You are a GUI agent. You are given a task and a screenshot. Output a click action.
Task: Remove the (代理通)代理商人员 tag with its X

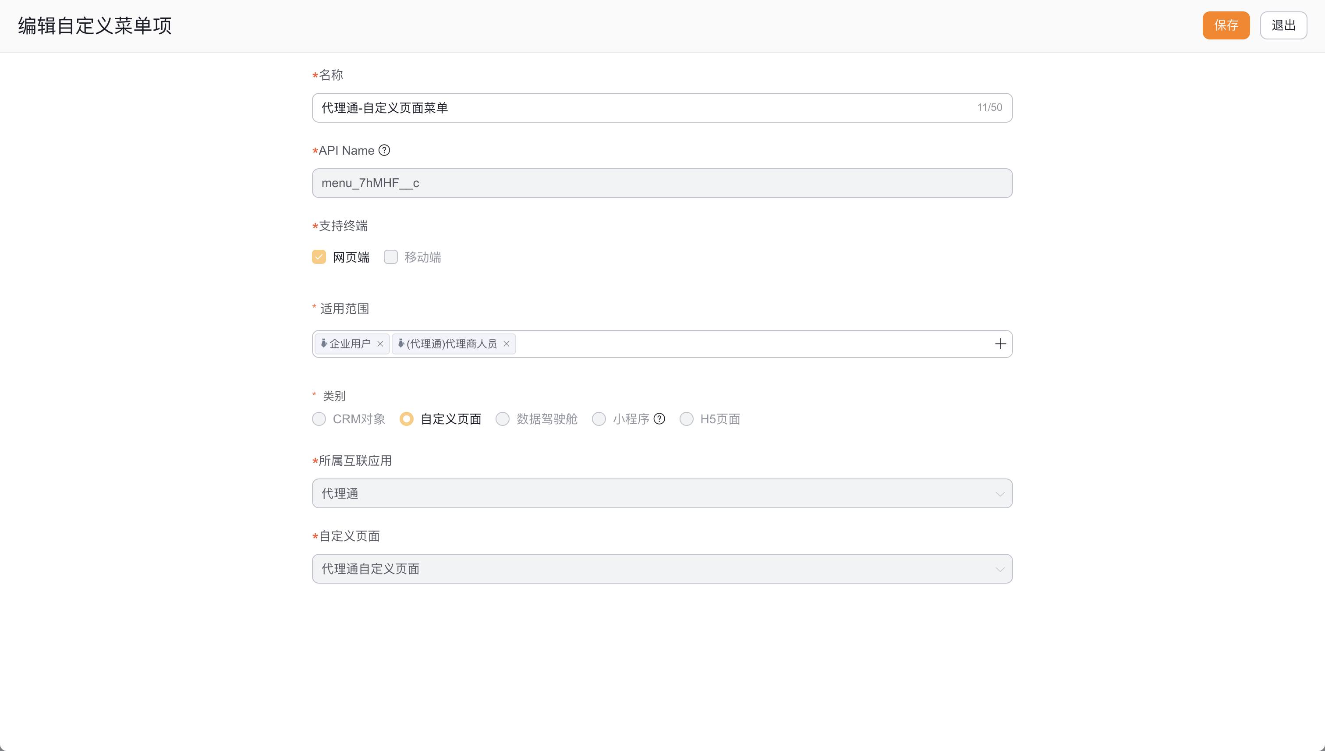pos(507,344)
